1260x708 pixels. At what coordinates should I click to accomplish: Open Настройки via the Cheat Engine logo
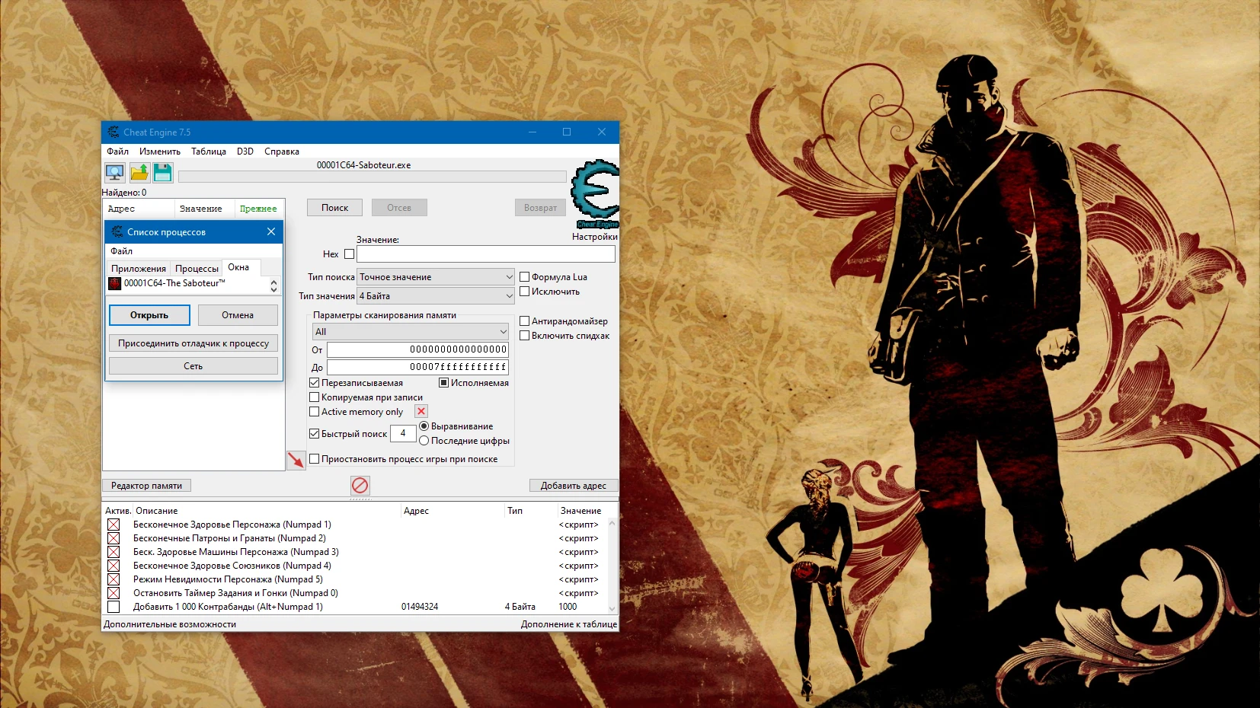point(595,196)
